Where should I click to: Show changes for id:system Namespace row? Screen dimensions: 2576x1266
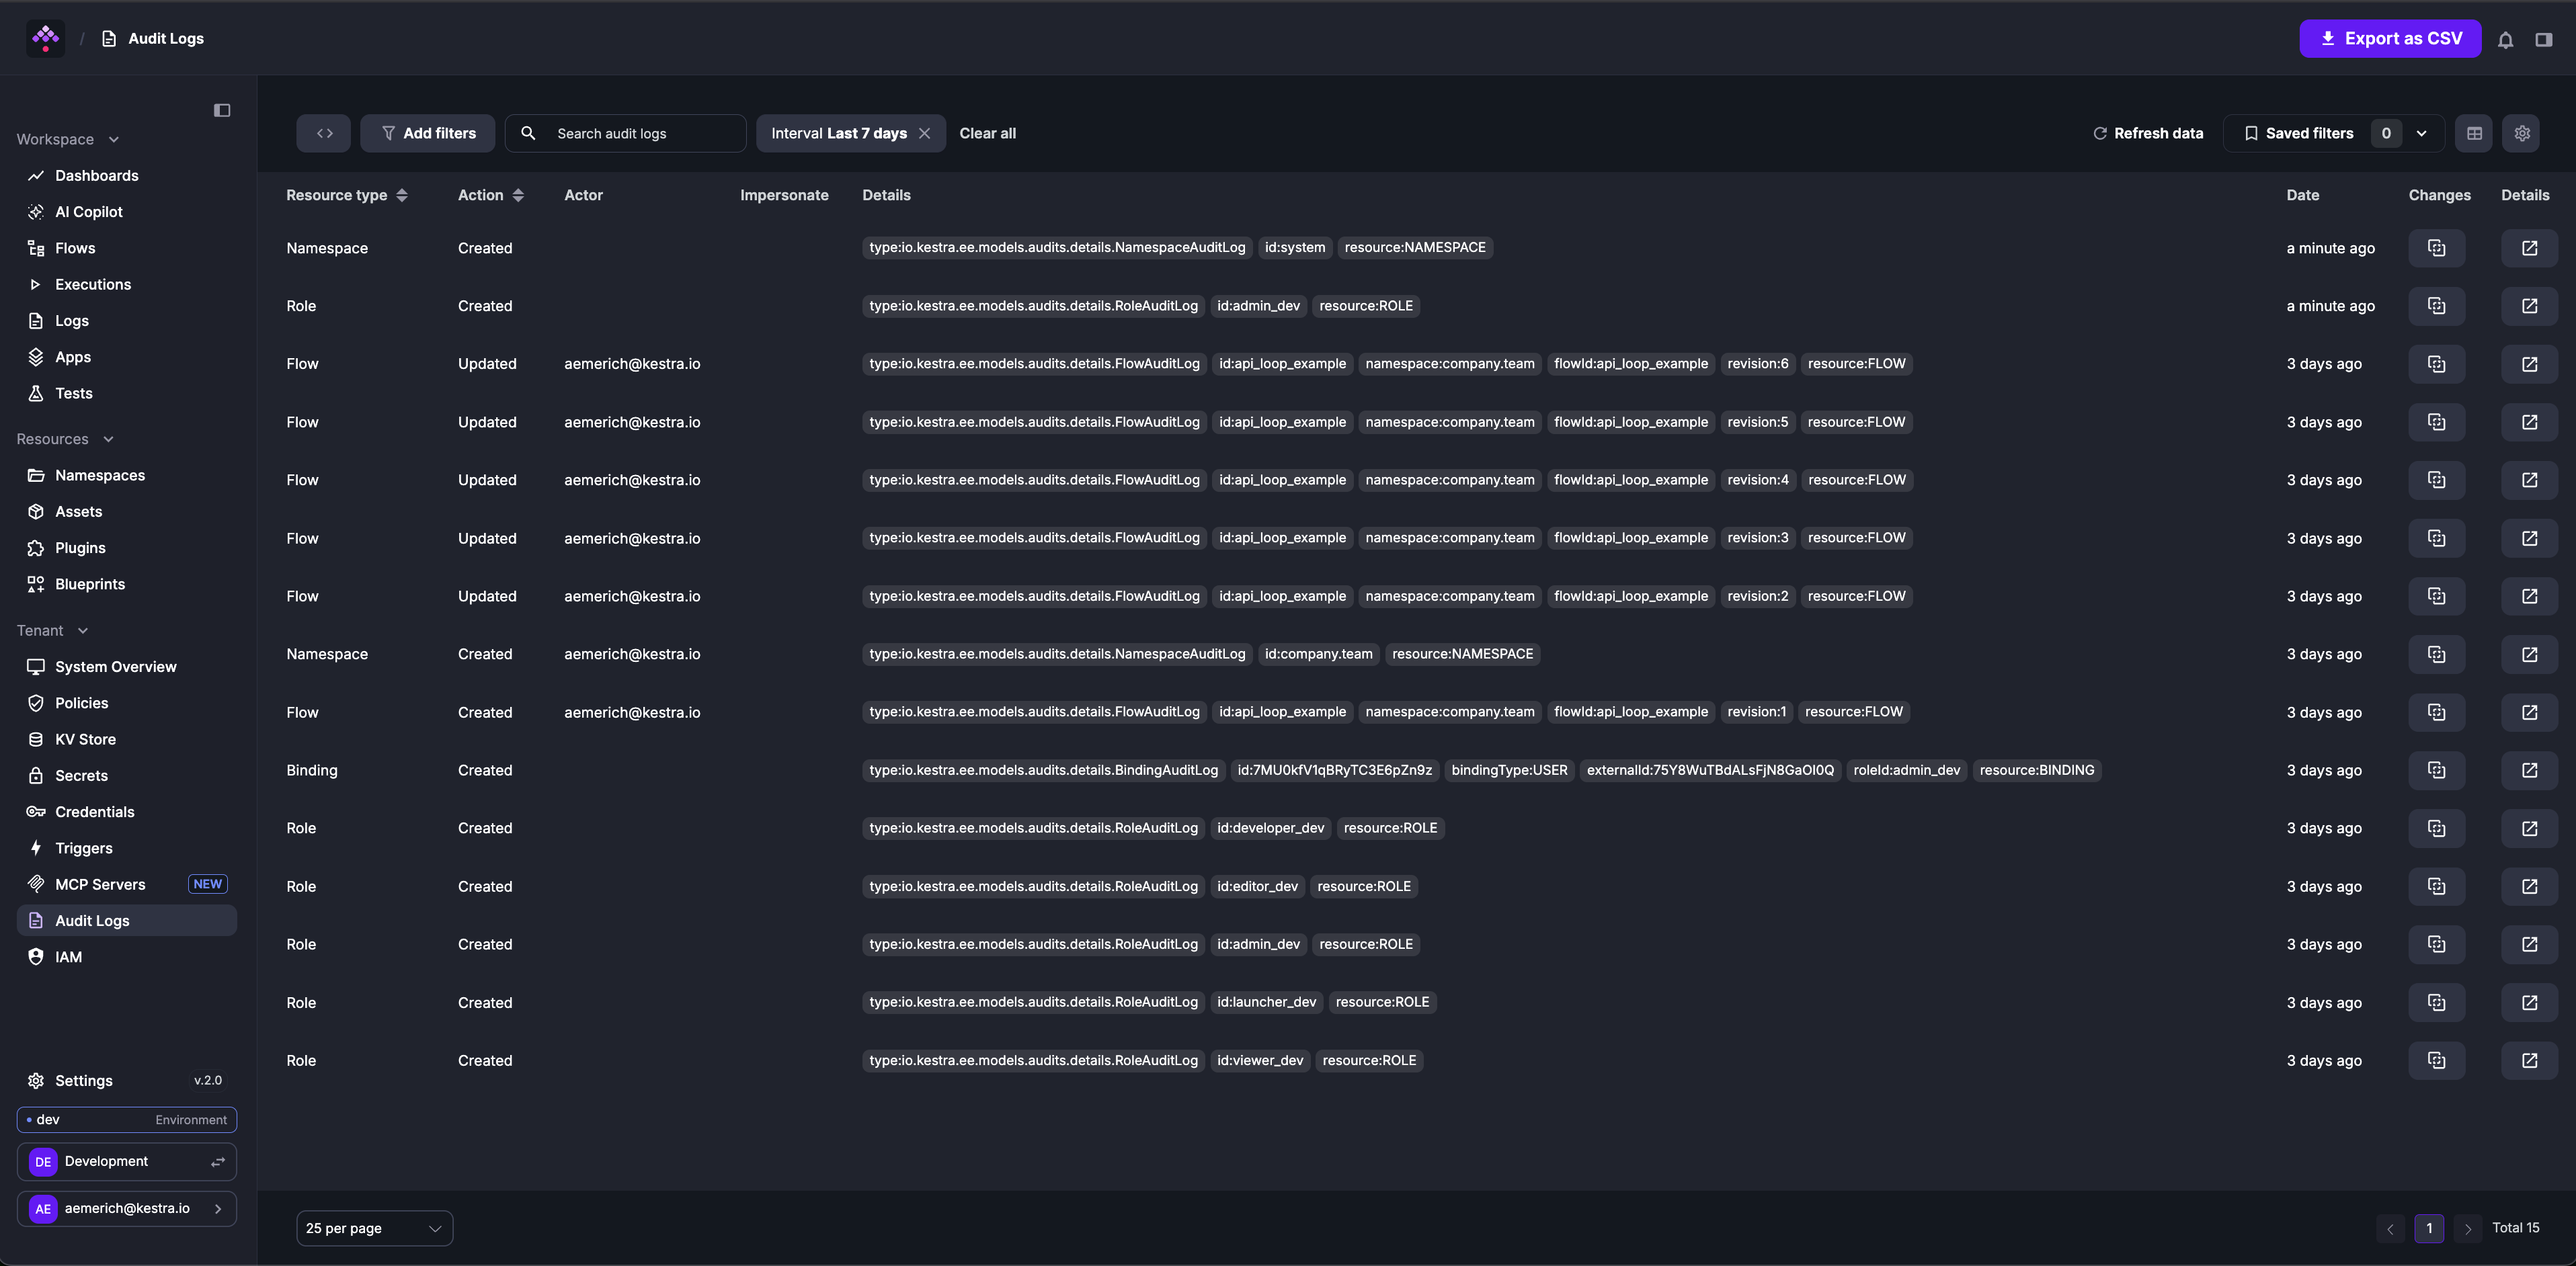(2436, 248)
